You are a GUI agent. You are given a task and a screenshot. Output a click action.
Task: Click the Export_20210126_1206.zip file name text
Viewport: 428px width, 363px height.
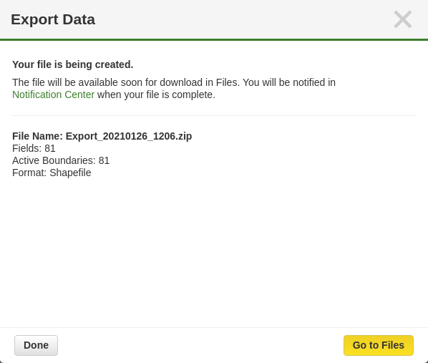[x=129, y=136]
